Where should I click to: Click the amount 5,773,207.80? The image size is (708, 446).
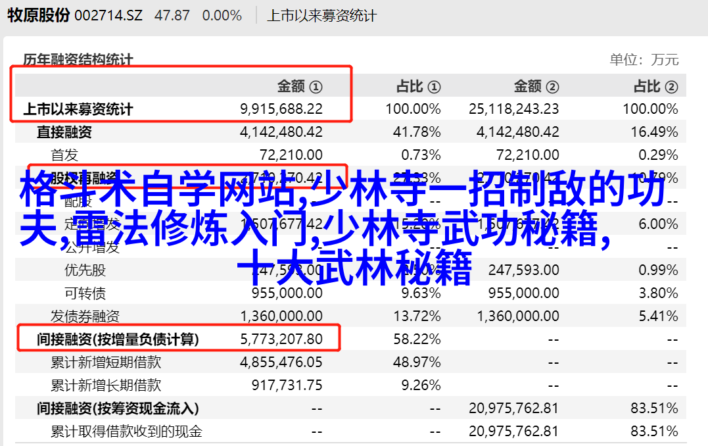(281, 339)
